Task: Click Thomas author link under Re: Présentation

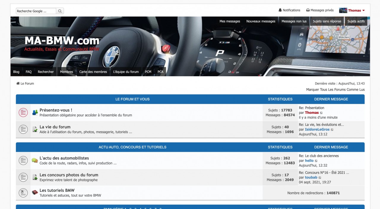Action: [312, 113]
